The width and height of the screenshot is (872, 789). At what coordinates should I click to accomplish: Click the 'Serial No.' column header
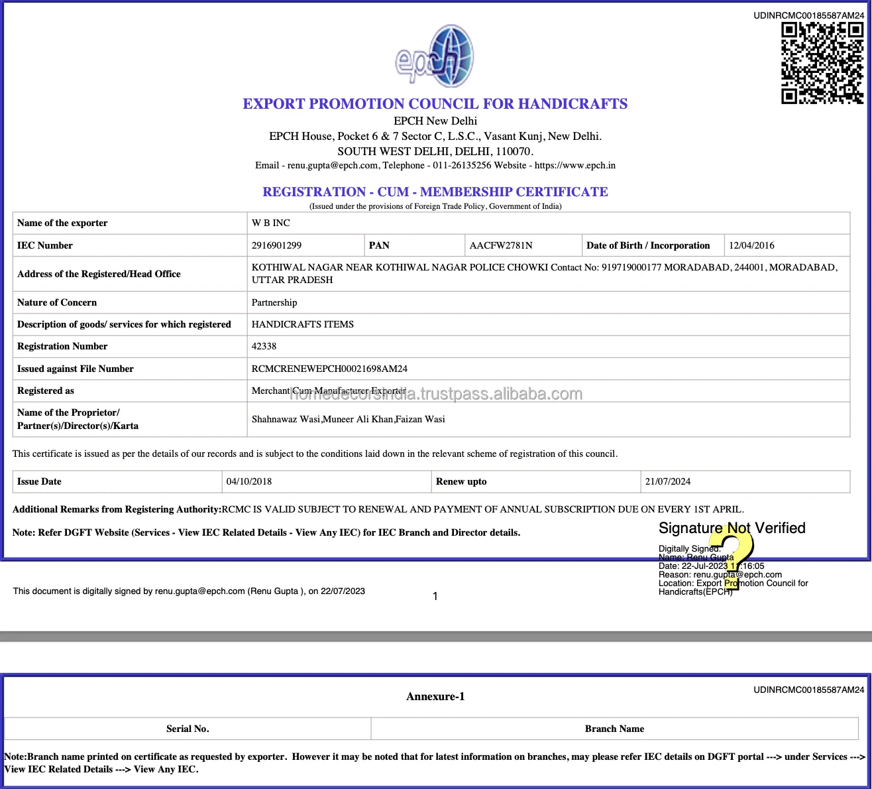click(188, 729)
